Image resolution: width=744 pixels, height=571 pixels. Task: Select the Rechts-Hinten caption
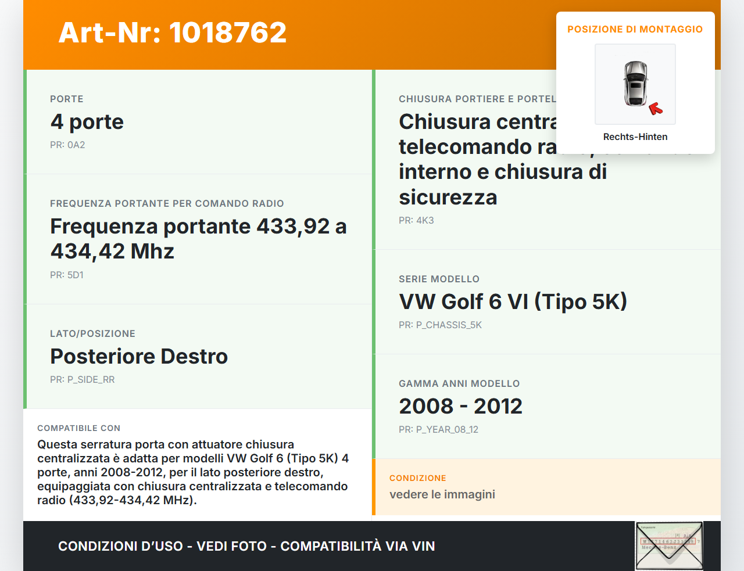tap(635, 137)
